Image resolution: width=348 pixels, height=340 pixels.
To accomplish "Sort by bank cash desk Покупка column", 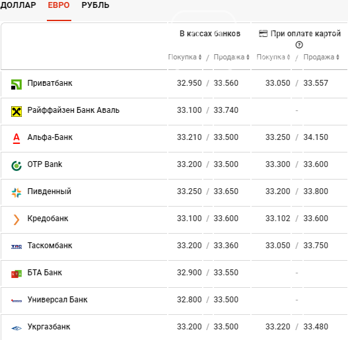I will (185, 57).
